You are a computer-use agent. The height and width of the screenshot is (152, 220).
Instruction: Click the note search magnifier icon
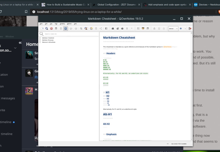41,34
